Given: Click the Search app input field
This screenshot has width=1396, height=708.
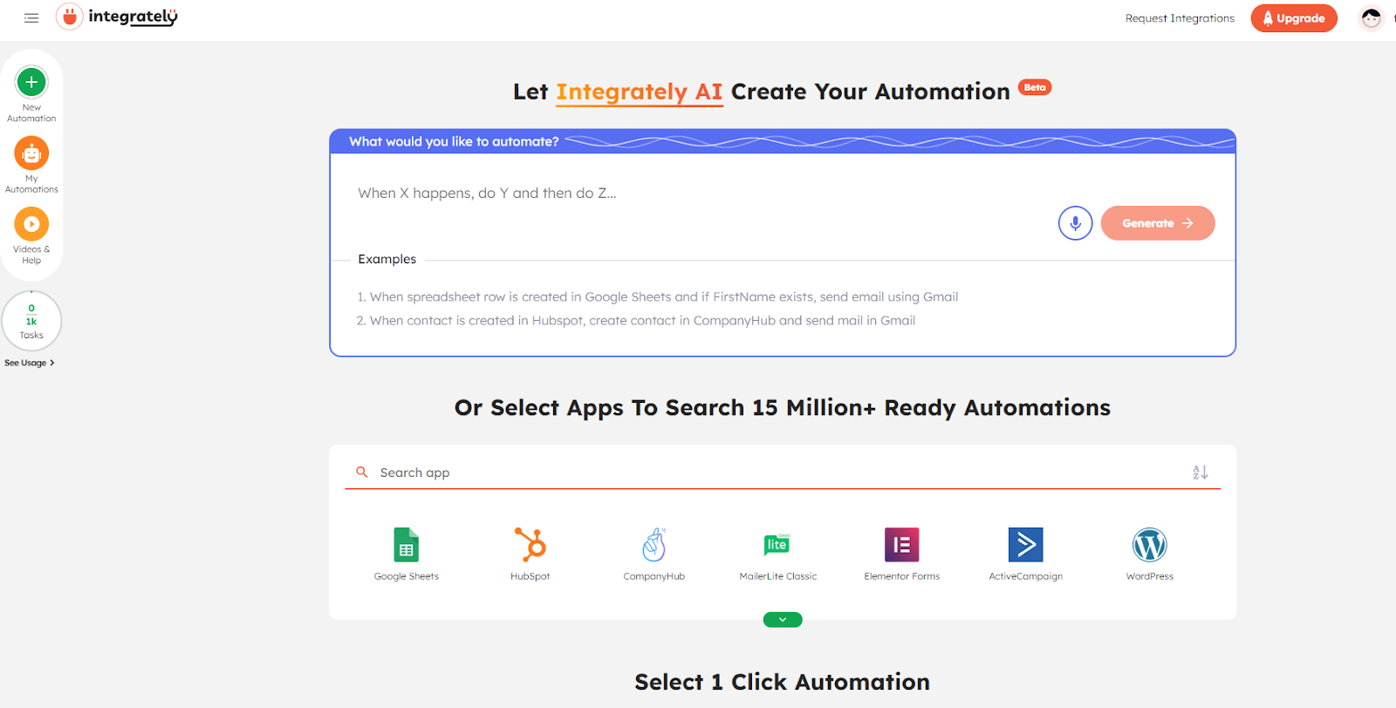Looking at the screenshot, I should [781, 473].
